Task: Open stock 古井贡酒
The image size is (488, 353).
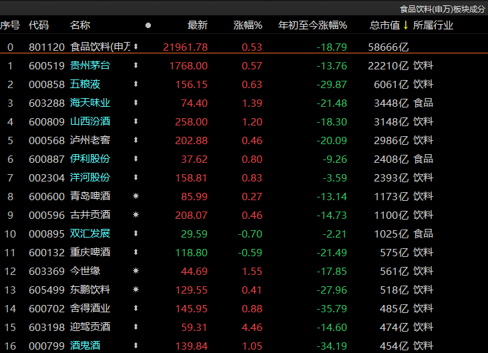Action: coord(90,215)
